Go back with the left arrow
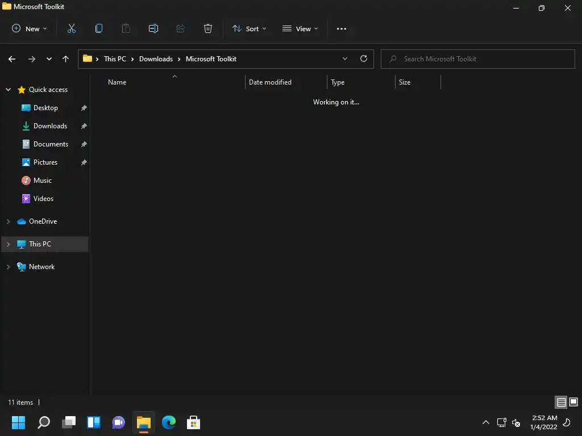Image resolution: width=582 pixels, height=436 pixels. (12, 59)
